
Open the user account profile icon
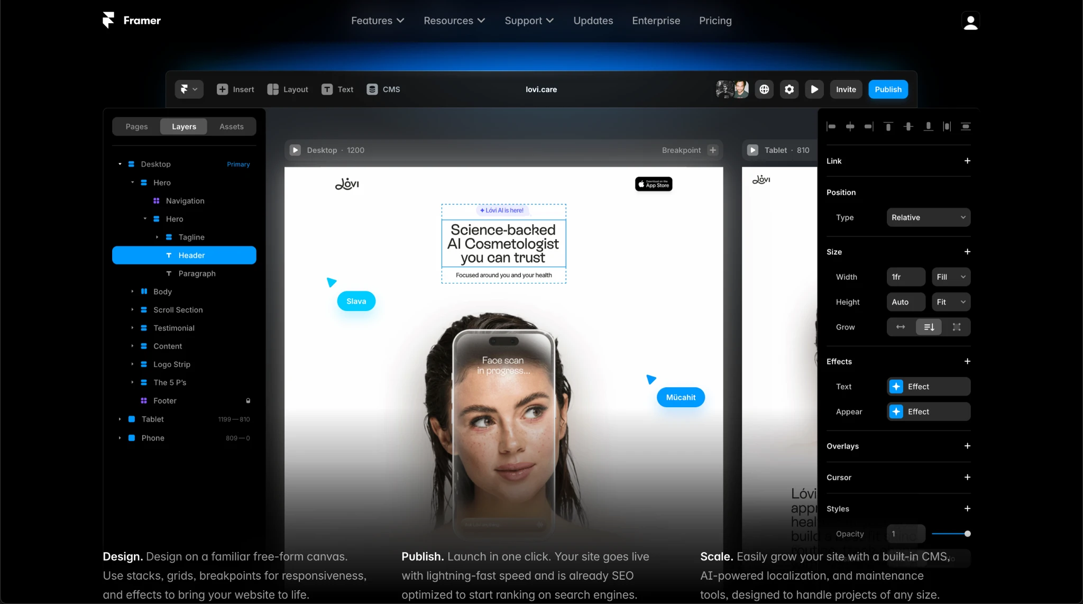click(970, 21)
